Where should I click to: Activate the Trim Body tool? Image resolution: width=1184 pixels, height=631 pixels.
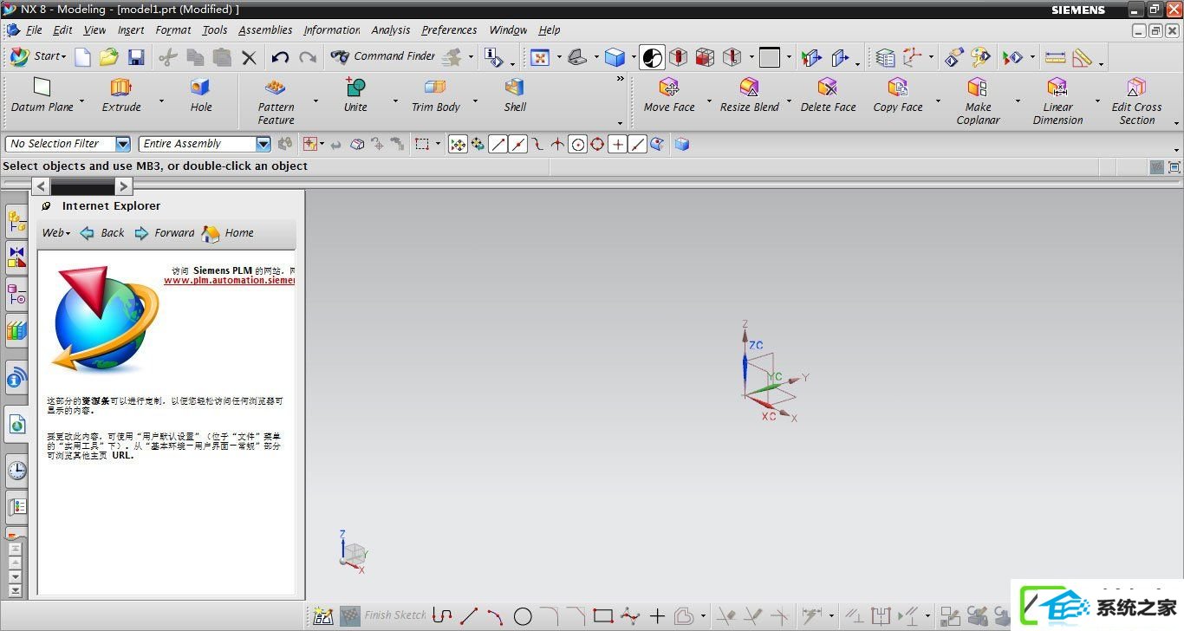tap(435, 94)
